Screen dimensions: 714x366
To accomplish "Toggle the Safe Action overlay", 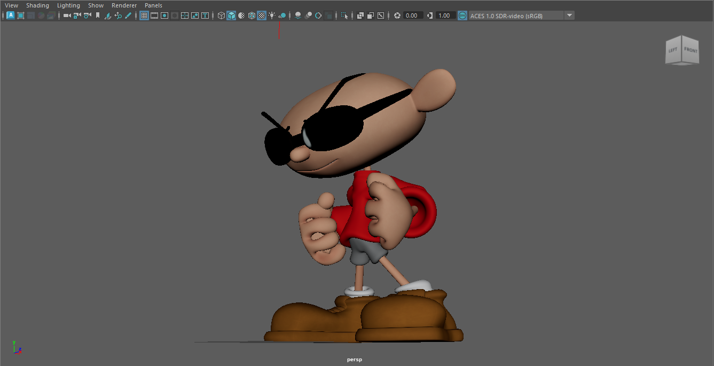I will (x=195, y=15).
